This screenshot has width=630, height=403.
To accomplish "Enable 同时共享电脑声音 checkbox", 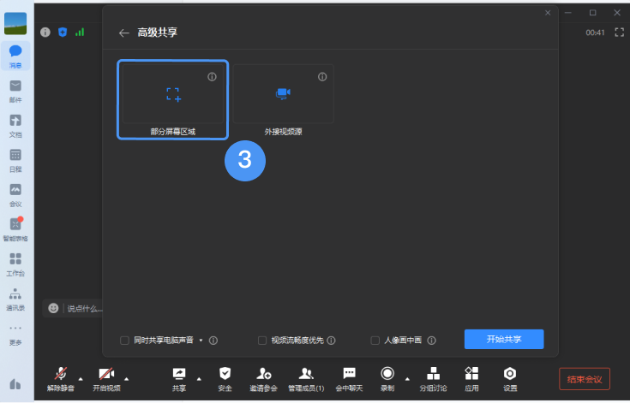I will pyautogui.click(x=124, y=341).
